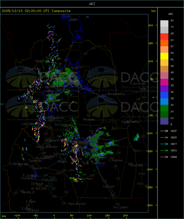This screenshot has height=219, width=184.
Task: Select the bright green 20-30 dBZ swatch
Action: [x=164, y=108]
